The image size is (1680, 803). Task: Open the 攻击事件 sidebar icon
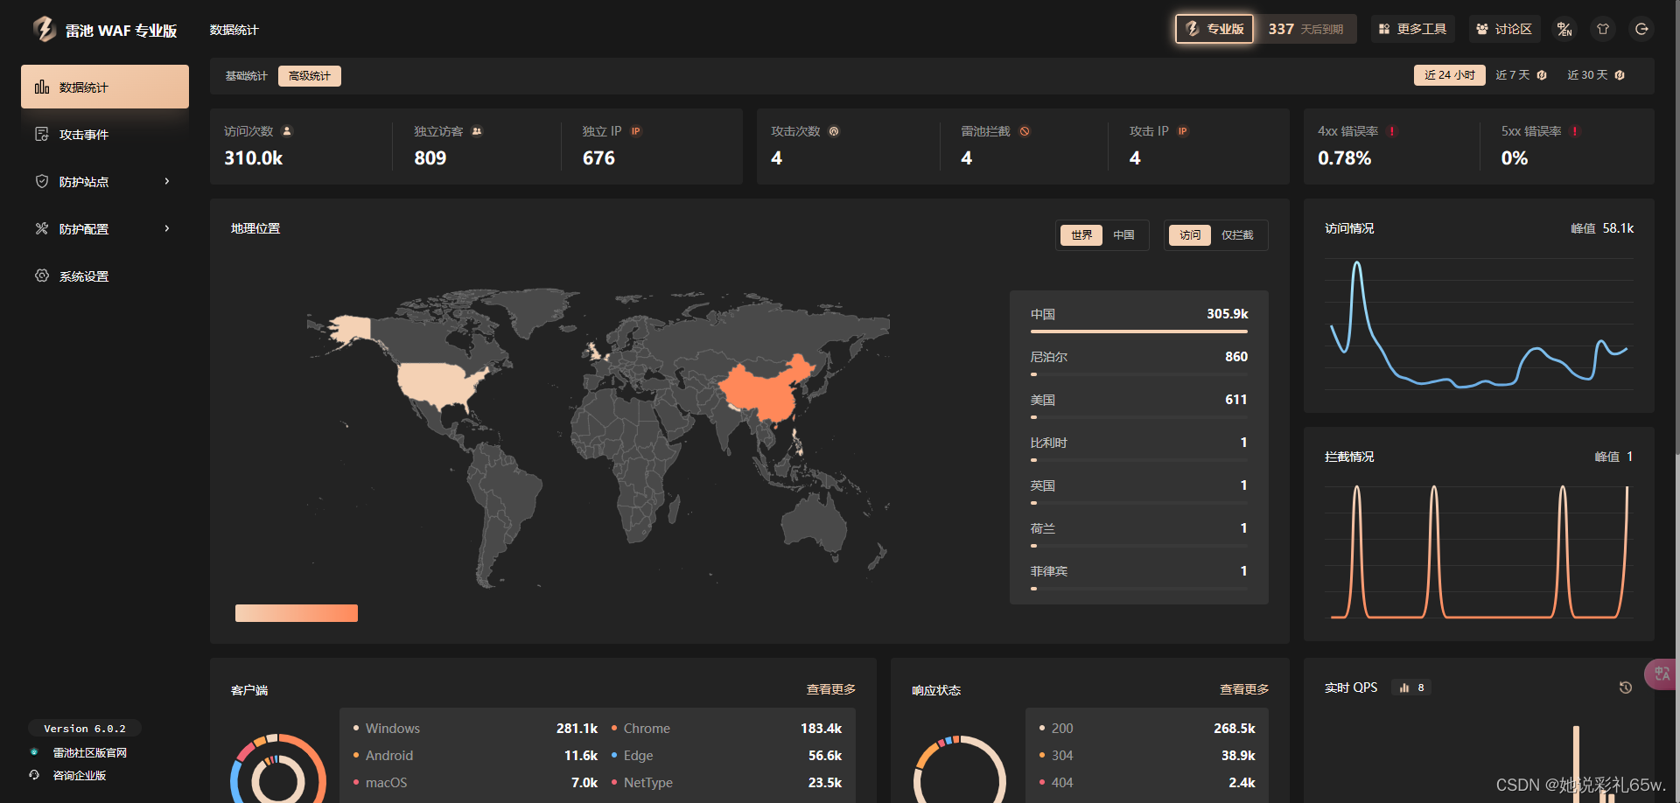pos(41,134)
